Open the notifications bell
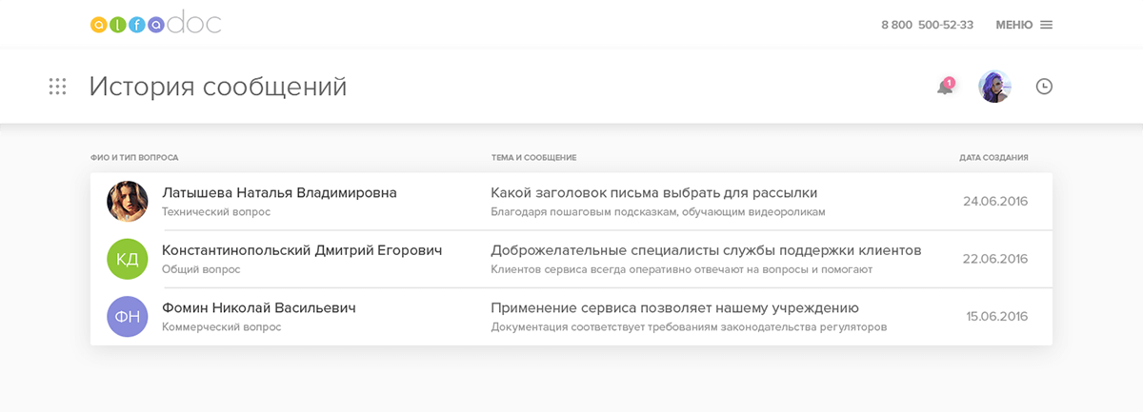This screenshot has height=412, width=1143. pos(945,87)
